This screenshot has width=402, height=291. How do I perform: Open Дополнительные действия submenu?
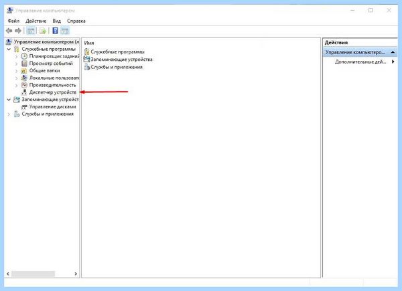360,62
